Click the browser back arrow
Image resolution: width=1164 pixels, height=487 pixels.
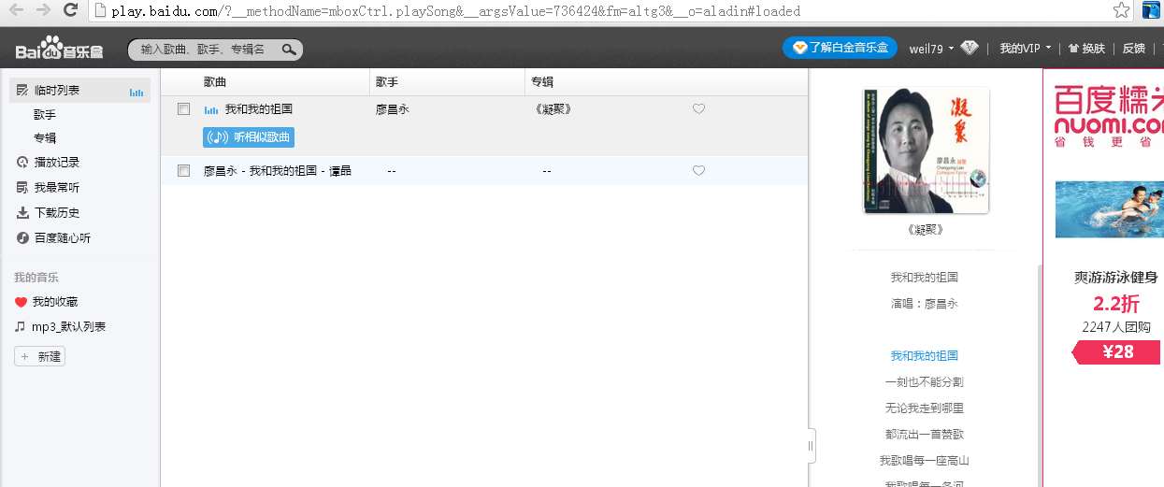pyautogui.click(x=16, y=10)
